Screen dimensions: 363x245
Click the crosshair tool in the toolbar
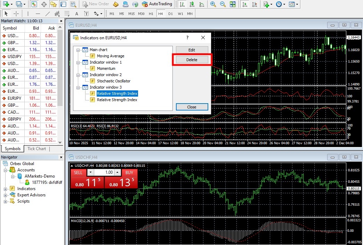[16, 14]
